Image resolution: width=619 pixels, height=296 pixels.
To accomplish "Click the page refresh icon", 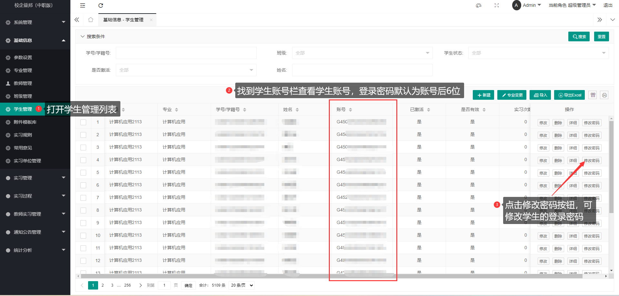I will 101,5.
